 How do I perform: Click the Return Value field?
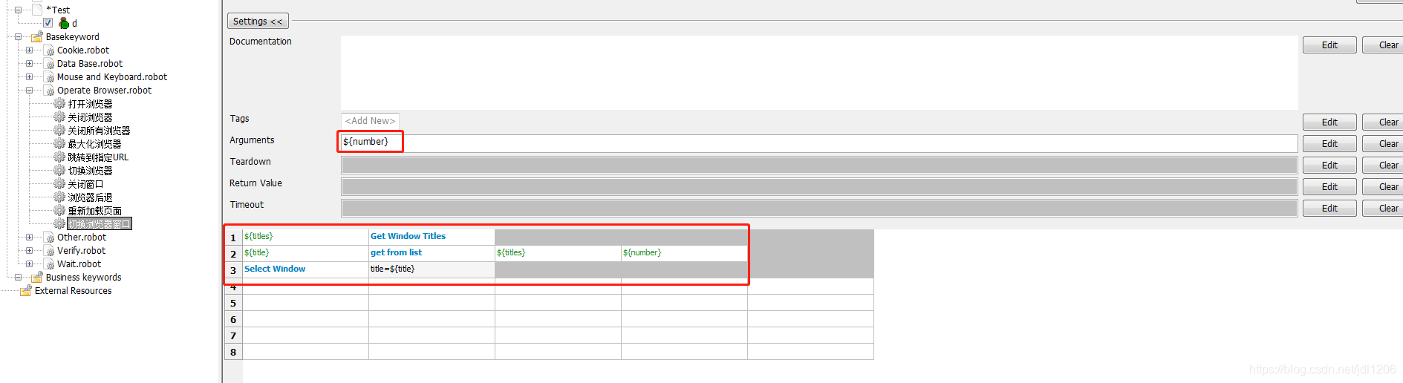[819, 186]
